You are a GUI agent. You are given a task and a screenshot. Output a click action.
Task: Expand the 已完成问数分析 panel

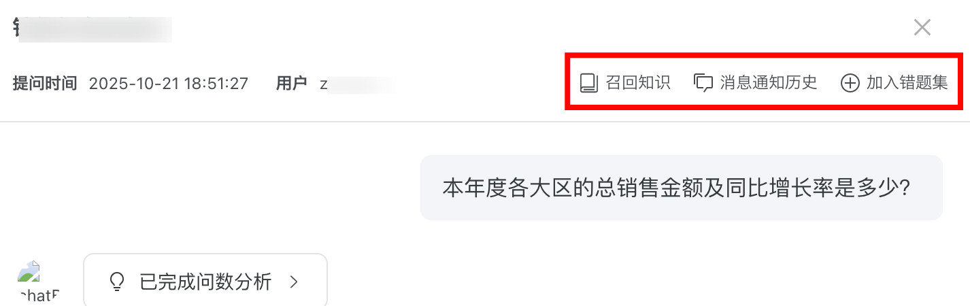point(205,282)
